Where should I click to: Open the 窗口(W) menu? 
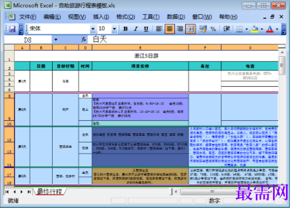pos(202,17)
